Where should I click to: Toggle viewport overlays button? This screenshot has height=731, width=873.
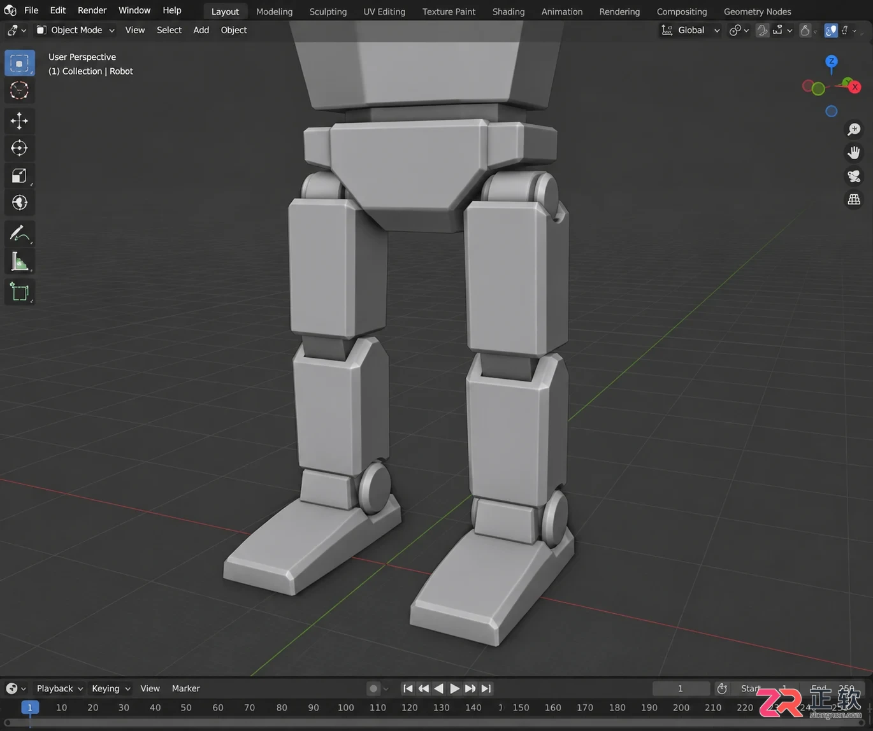831,30
